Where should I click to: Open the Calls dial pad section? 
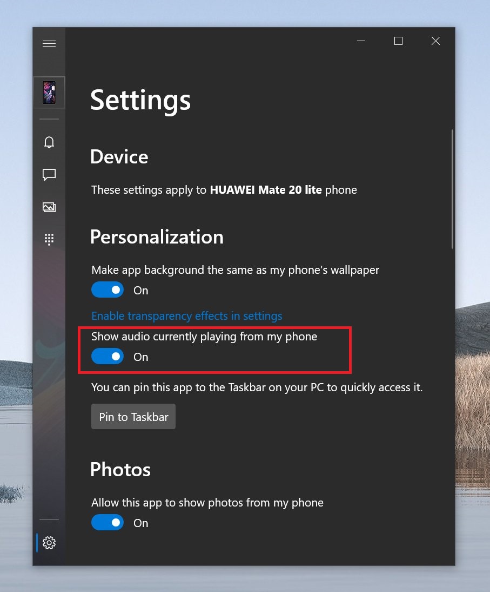pos(49,239)
